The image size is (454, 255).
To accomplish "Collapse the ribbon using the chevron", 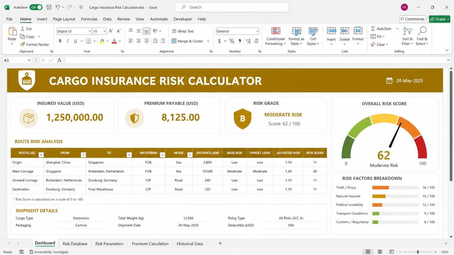I will click(x=447, y=50).
